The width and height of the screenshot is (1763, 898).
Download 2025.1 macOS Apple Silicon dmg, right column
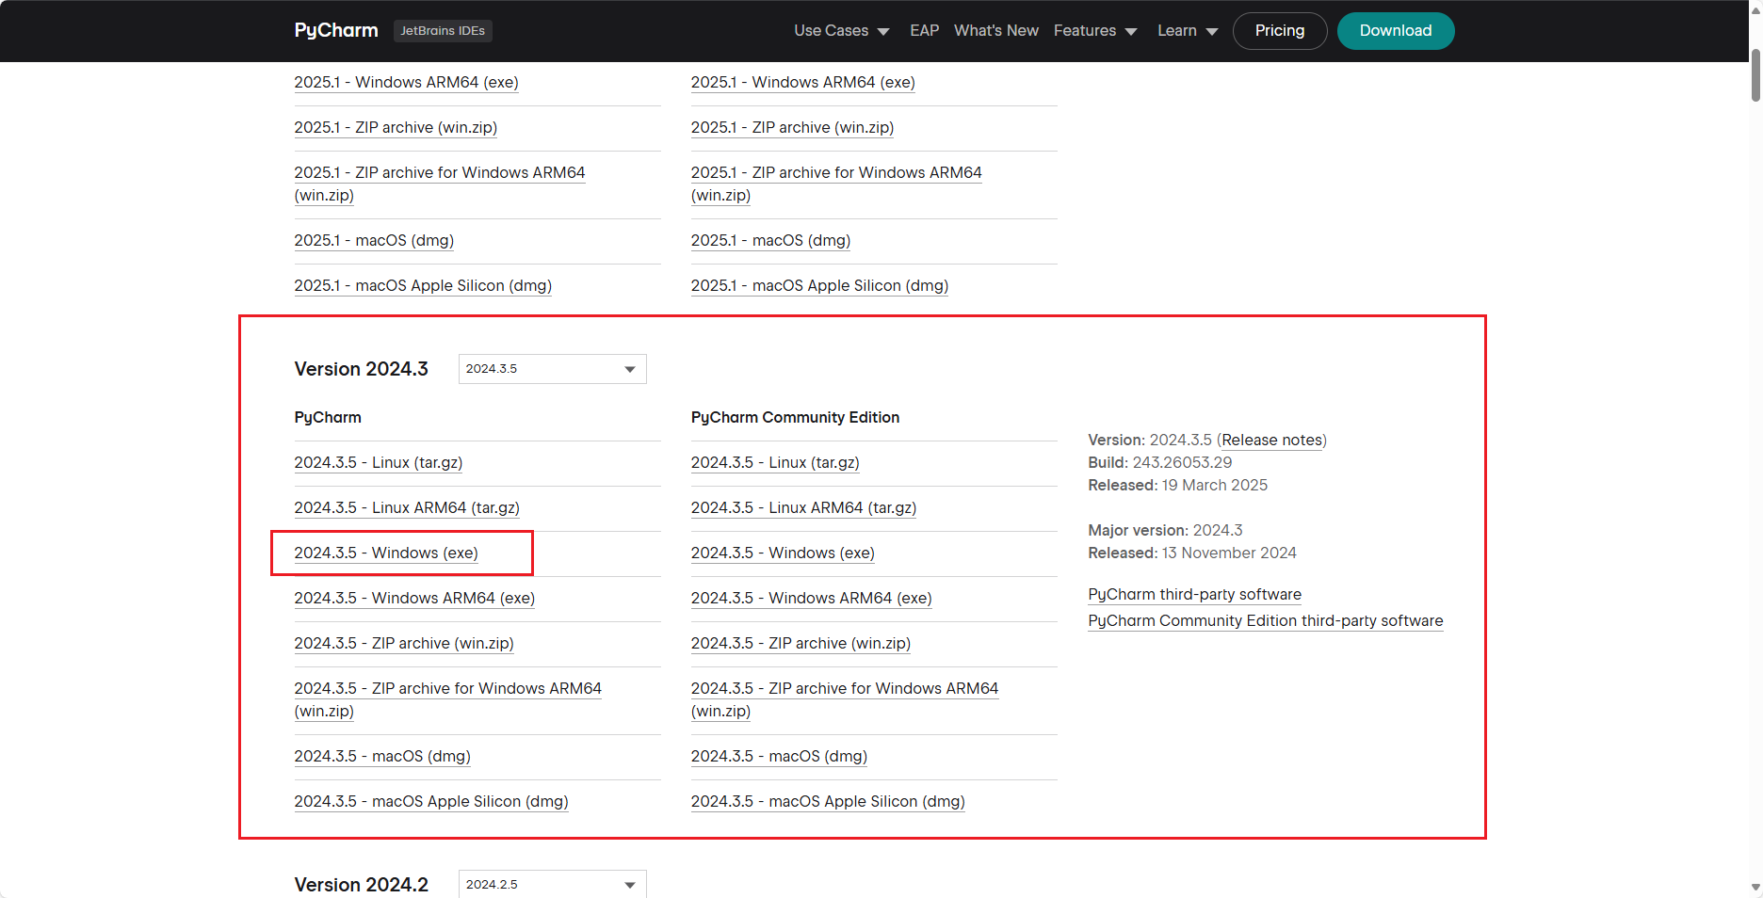click(x=819, y=285)
